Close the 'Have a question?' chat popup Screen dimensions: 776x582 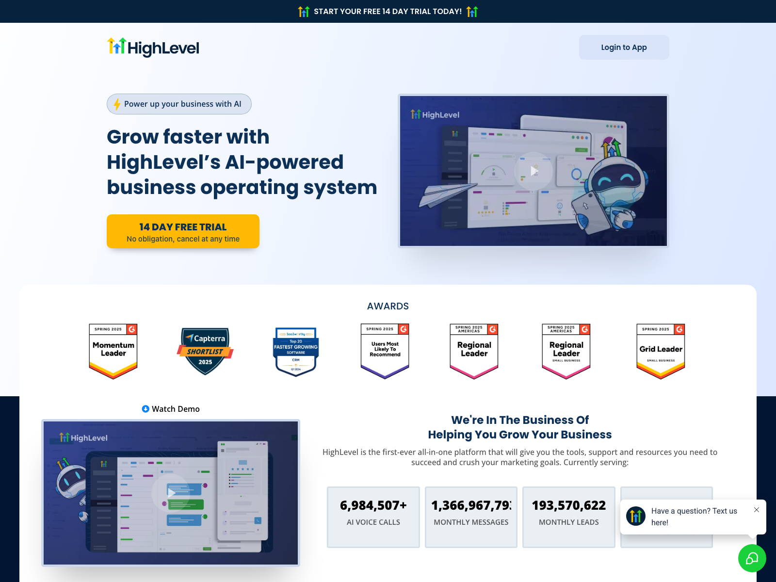tap(757, 510)
